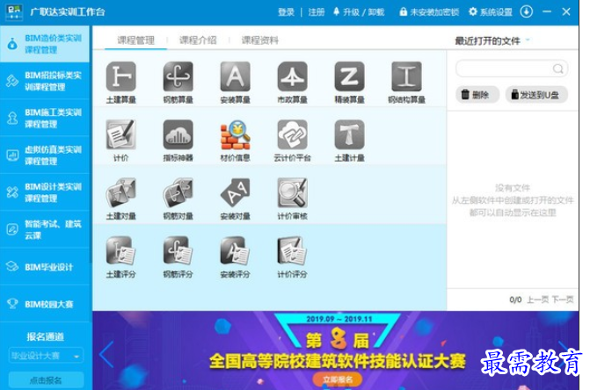Click the 注册 link
The image size is (590, 390).
click(317, 12)
